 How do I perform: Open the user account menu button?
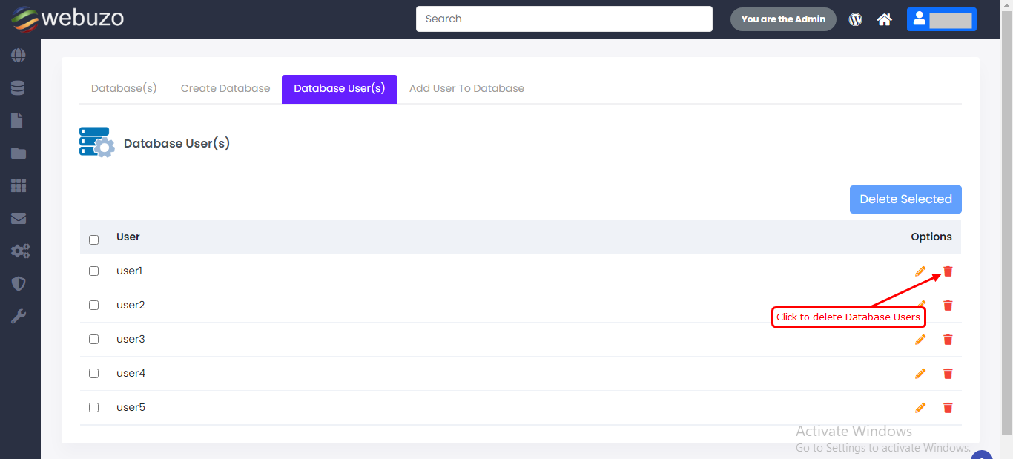[941, 19]
